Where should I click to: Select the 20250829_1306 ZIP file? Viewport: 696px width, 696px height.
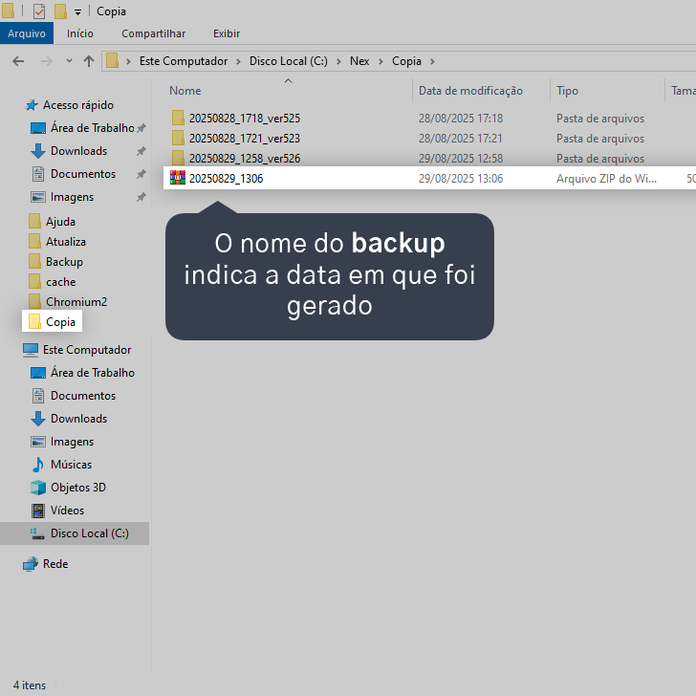(x=429, y=178)
